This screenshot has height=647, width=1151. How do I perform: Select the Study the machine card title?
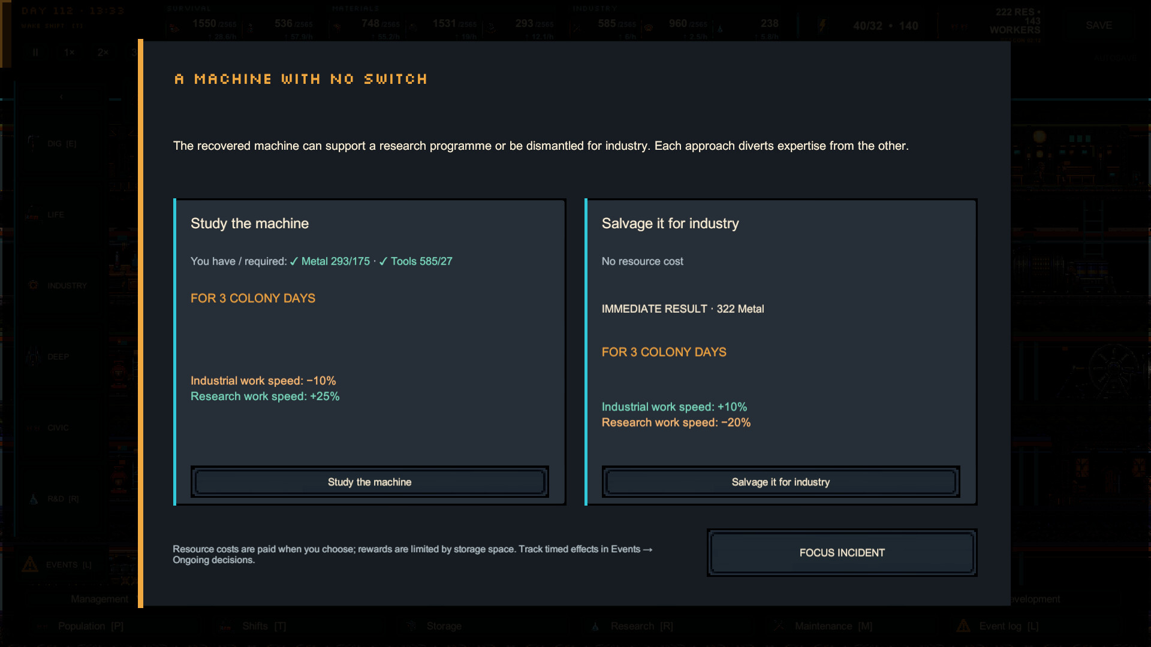click(249, 223)
